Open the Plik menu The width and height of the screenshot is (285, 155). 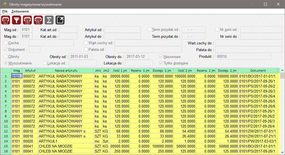(5, 11)
